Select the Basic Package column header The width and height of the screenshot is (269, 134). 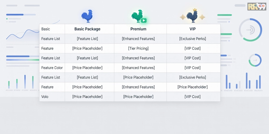click(87, 29)
